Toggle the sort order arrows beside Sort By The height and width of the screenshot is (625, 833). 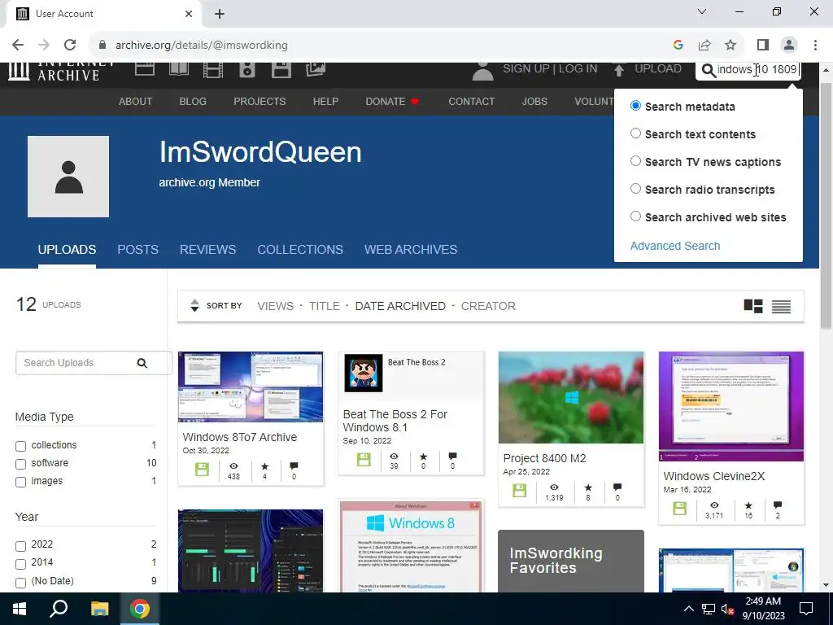click(x=194, y=306)
